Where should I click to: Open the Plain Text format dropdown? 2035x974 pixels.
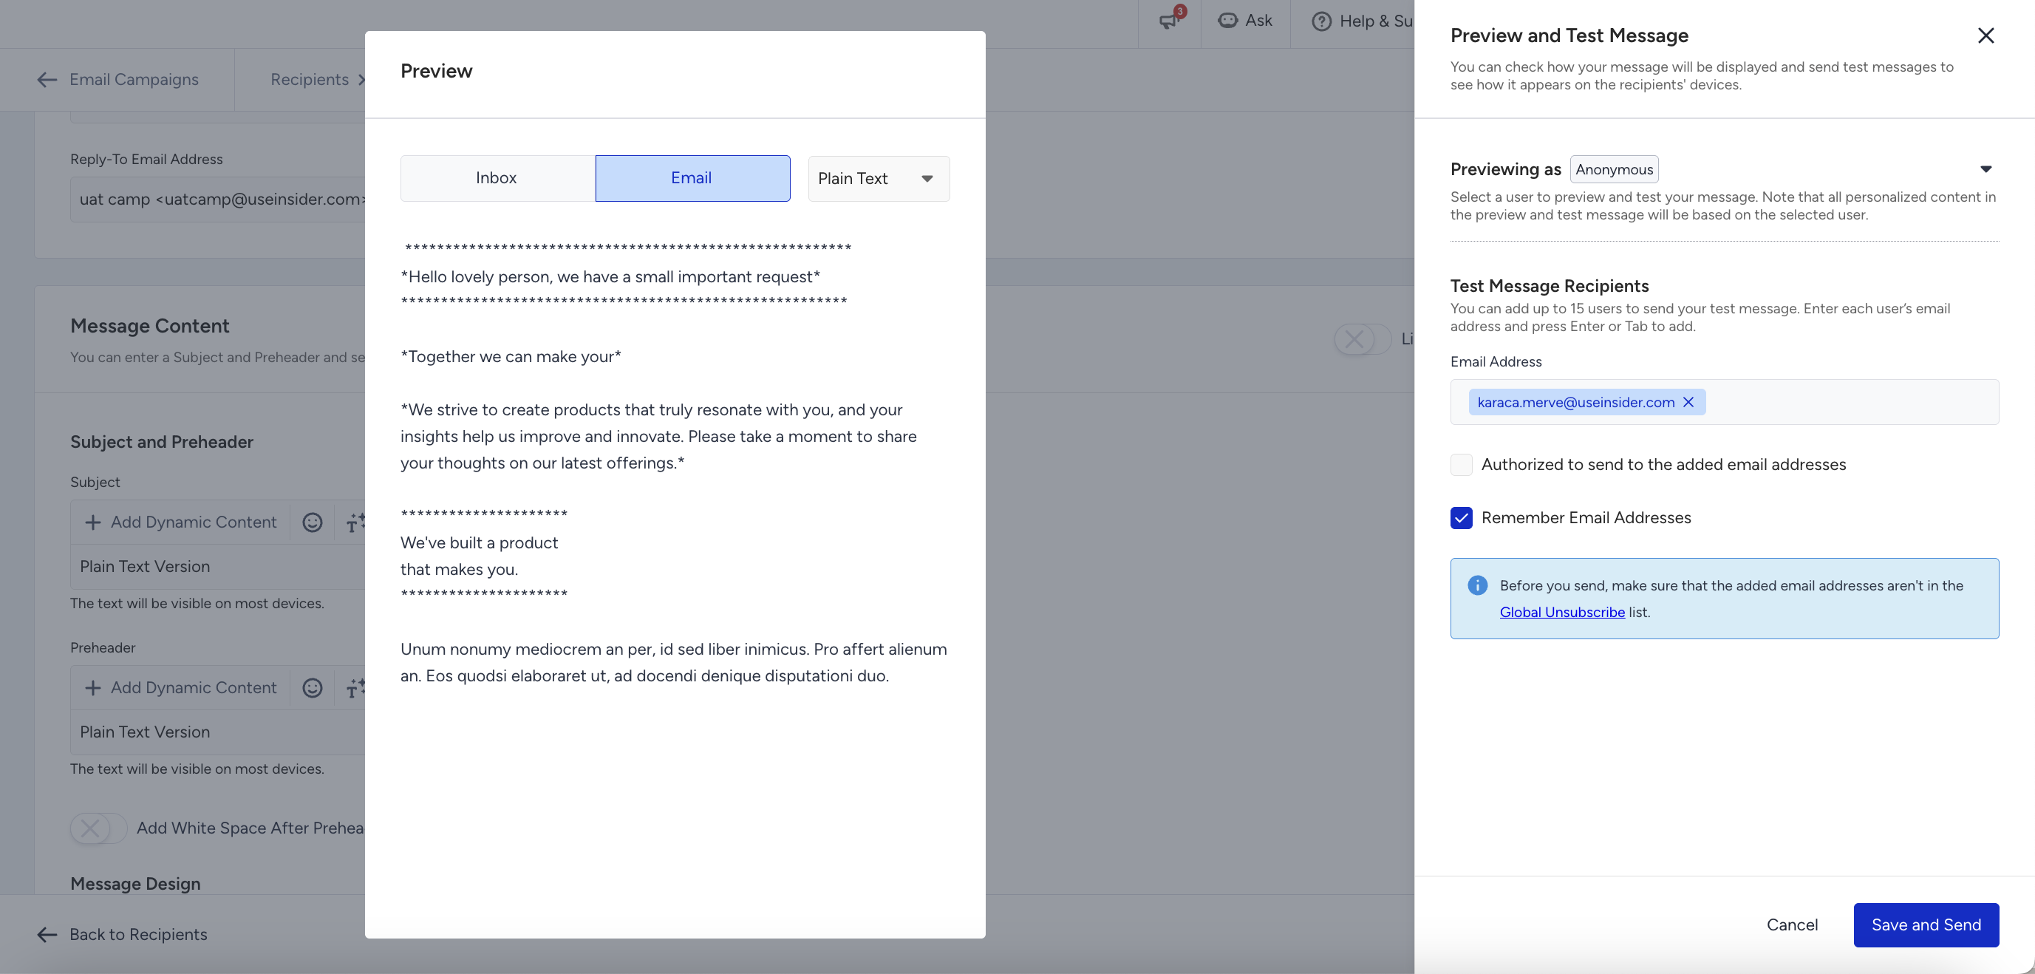879,179
